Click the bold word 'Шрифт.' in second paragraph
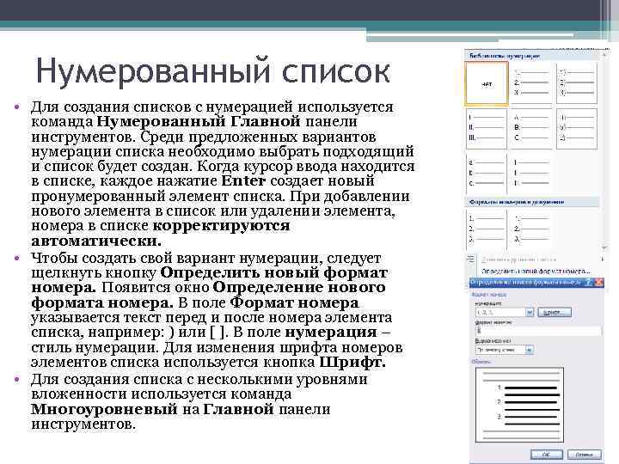The height and width of the screenshot is (464, 619). pos(352,363)
